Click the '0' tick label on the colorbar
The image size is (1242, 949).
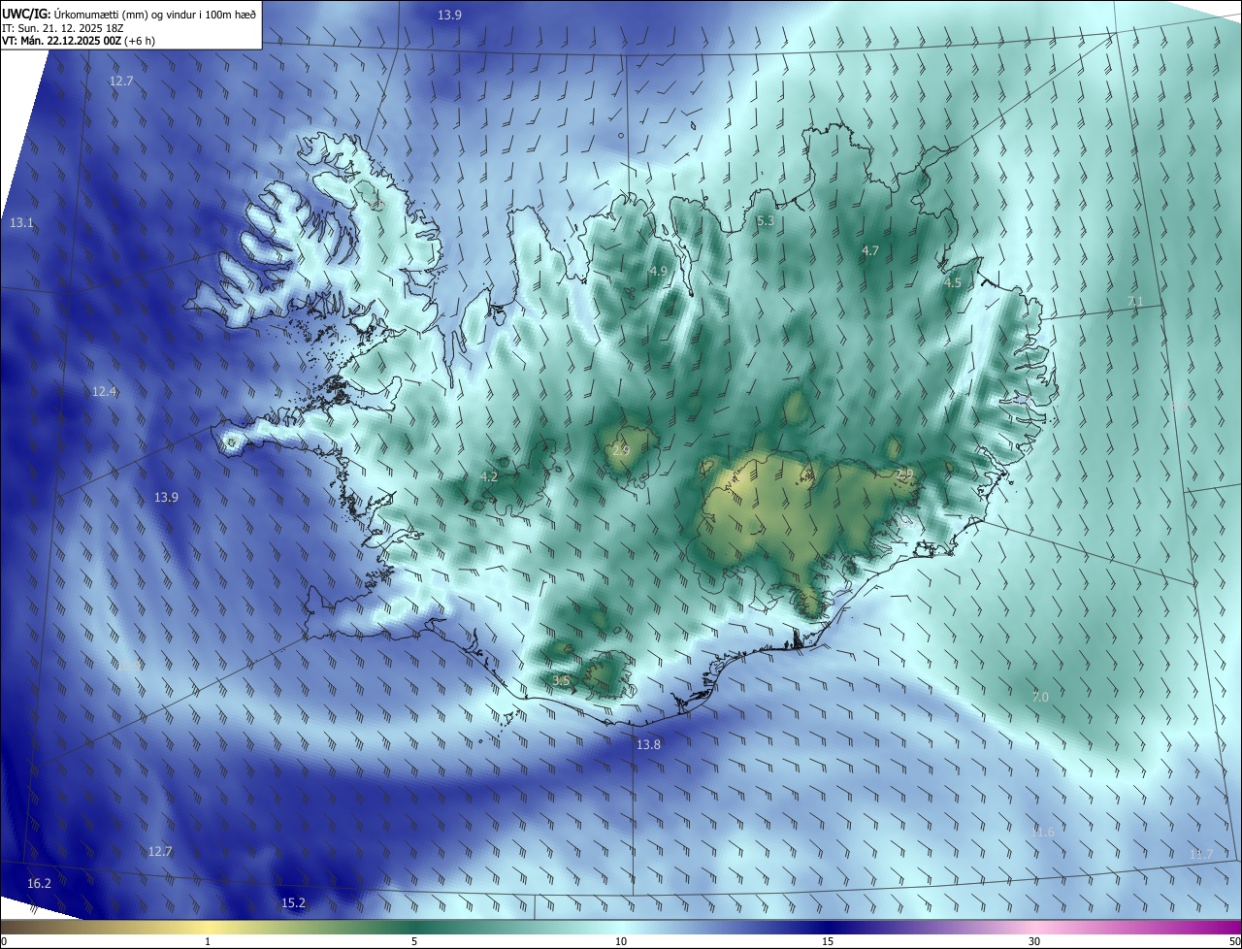(x=4, y=942)
